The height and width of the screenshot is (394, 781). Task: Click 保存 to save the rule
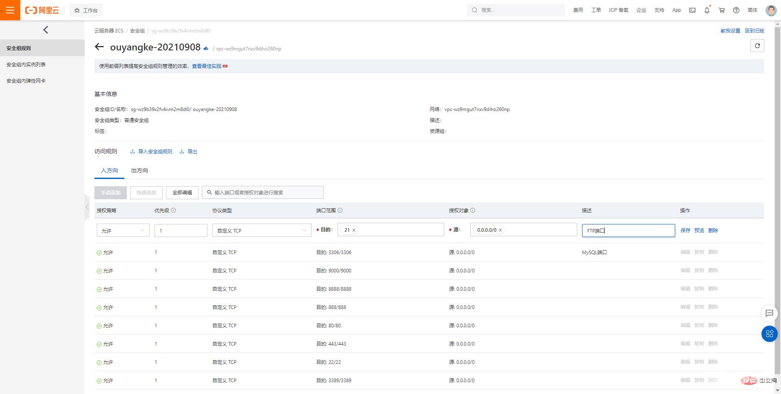(685, 230)
